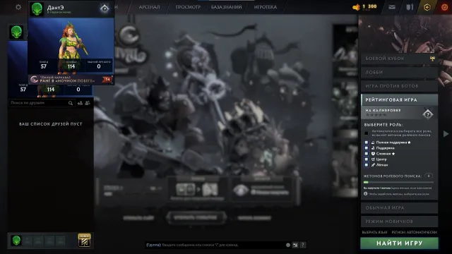Click the role tokens count 0
The image size is (452, 254).
[429, 176]
